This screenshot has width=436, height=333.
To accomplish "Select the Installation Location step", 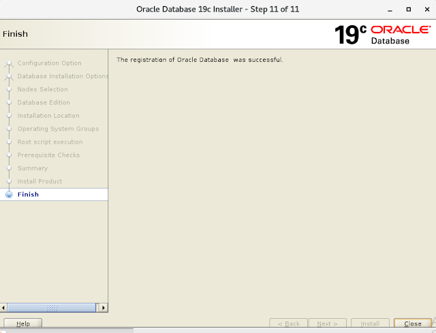I will pyautogui.click(x=48, y=116).
